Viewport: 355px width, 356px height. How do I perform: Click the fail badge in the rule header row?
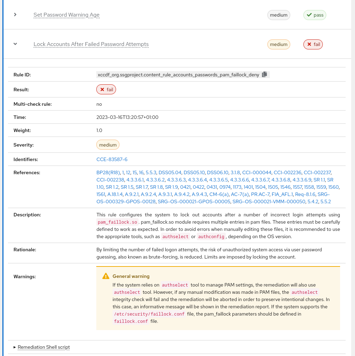click(313, 44)
